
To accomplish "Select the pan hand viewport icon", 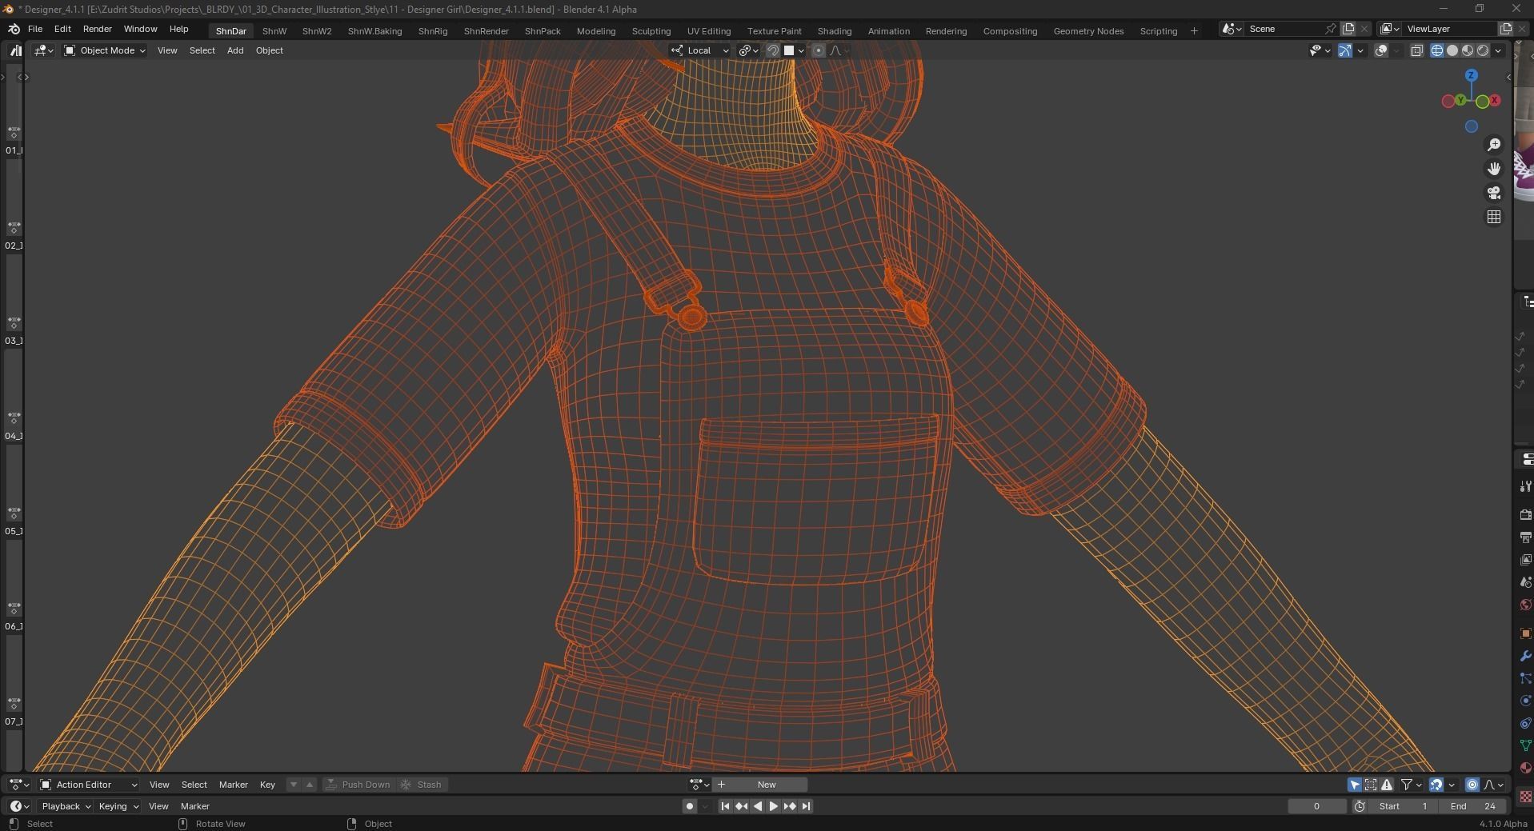I will click(1493, 169).
